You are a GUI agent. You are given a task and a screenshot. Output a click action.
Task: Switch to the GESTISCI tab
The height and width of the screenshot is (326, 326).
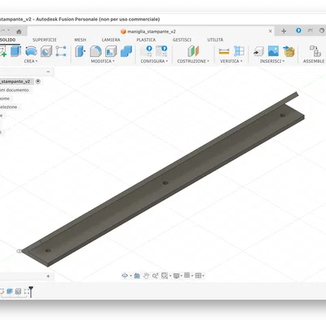coord(182,40)
